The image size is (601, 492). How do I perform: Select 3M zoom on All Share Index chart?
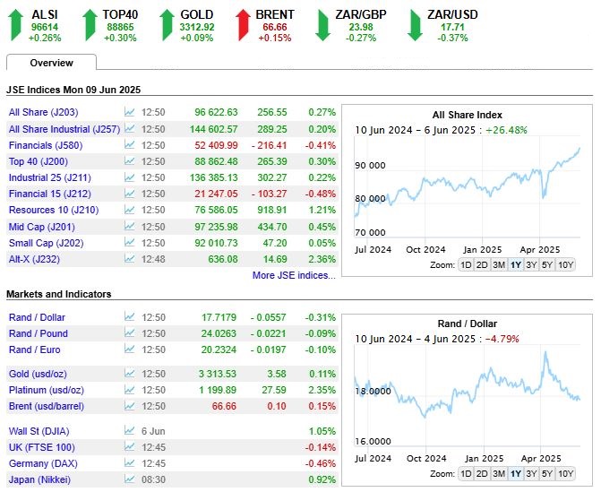pos(499,264)
